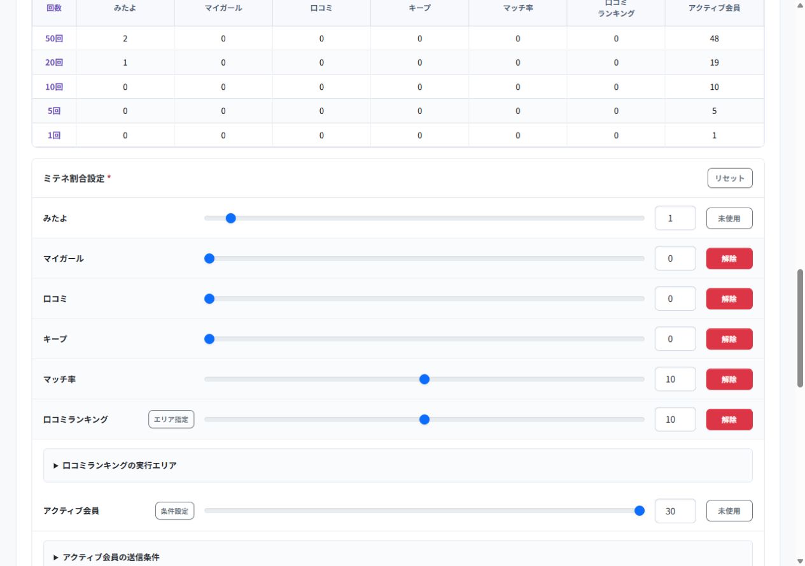Viewport: 805px width, 566px height.
Task: Expand 口コミランキングの実行エリア section
Action: (x=398, y=465)
